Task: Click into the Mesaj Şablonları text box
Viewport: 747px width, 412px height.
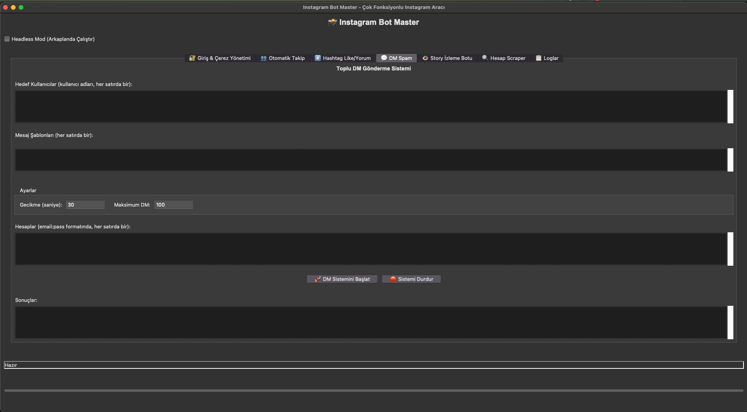Action: [371, 160]
